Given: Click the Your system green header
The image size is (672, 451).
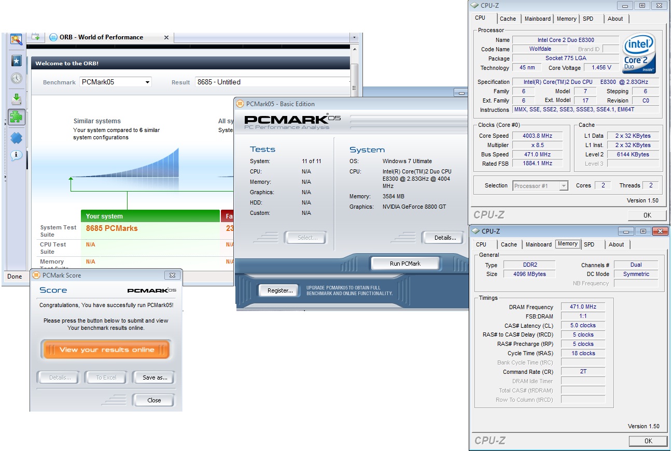Looking at the screenshot, I should click(x=150, y=216).
